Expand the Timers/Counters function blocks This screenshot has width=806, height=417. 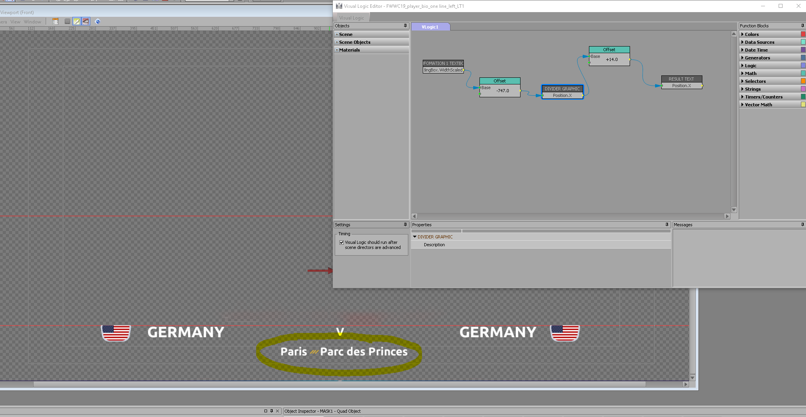tap(742, 97)
